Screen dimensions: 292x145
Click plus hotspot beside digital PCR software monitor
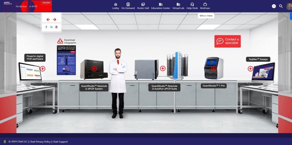point(43,69)
